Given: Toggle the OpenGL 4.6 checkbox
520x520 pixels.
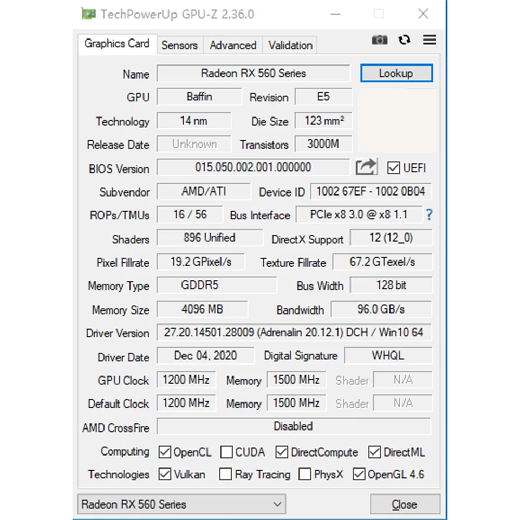Looking at the screenshot, I should pyautogui.click(x=359, y=474).
